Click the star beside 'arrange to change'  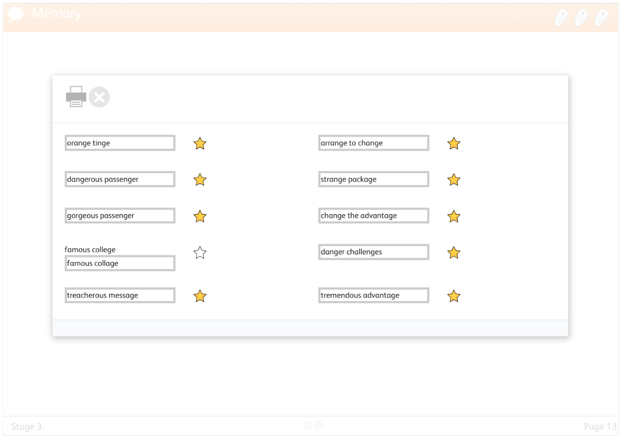click(x=454, y=144)
